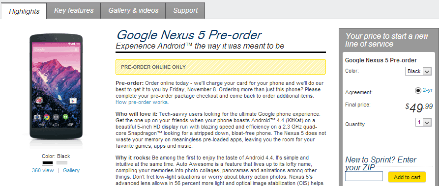Click the Google Nexus 5 Pre-order heading
The height and width of the screenshot is (186, 440).
pos(189,35)
